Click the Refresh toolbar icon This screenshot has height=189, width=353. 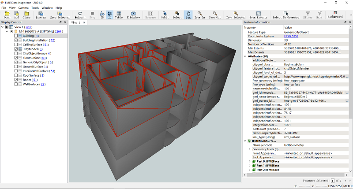point(80,15)
